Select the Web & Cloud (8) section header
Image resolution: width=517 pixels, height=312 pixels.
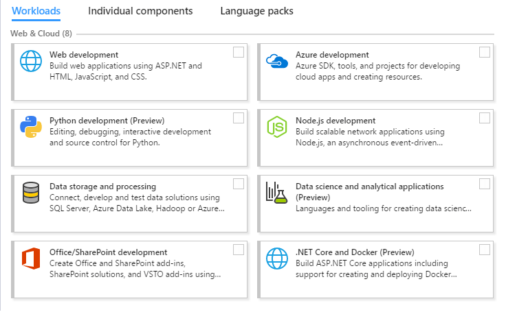(x=41, y=33)
